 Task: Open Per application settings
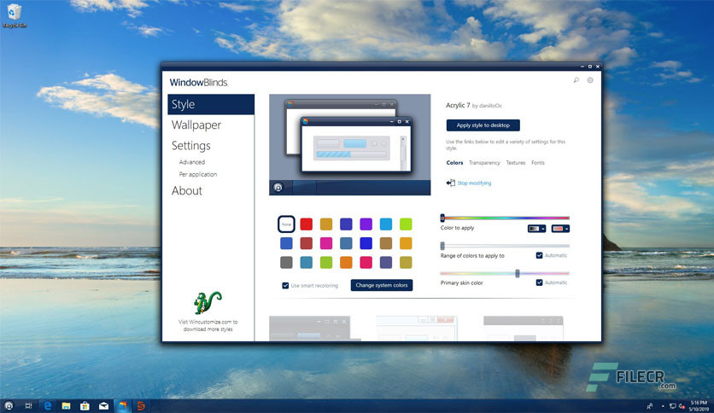tap(197, 175)
